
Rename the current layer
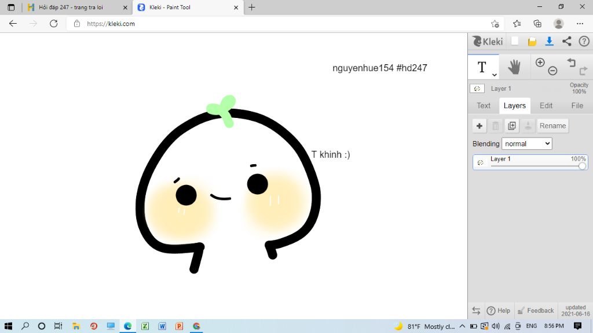click(x=552, y=125)
